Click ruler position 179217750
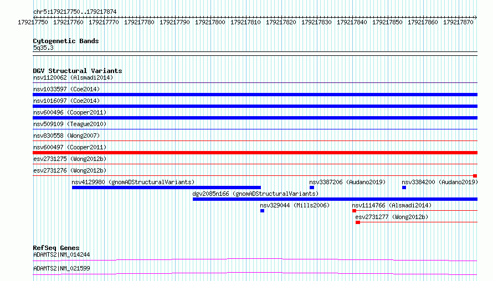 coord(33,22)
